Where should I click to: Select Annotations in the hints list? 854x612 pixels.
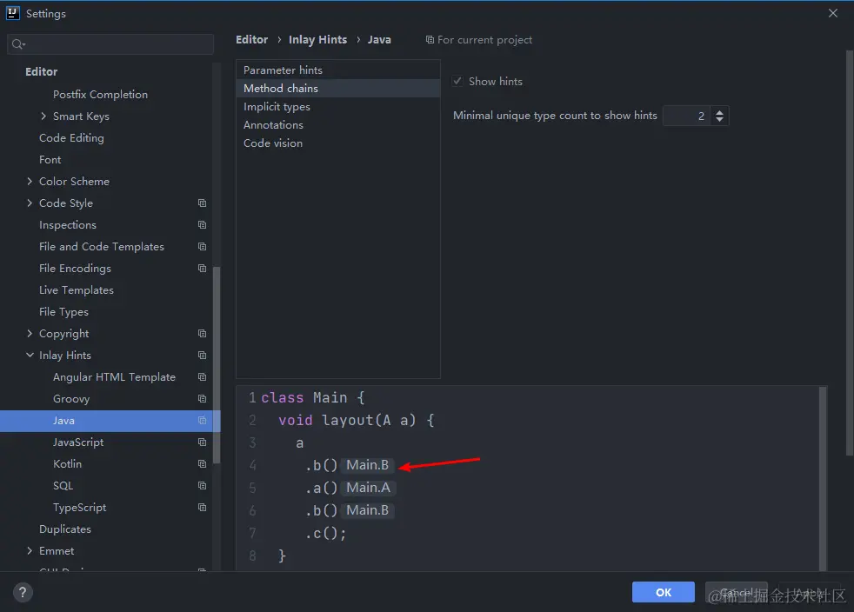click(337, 124)
